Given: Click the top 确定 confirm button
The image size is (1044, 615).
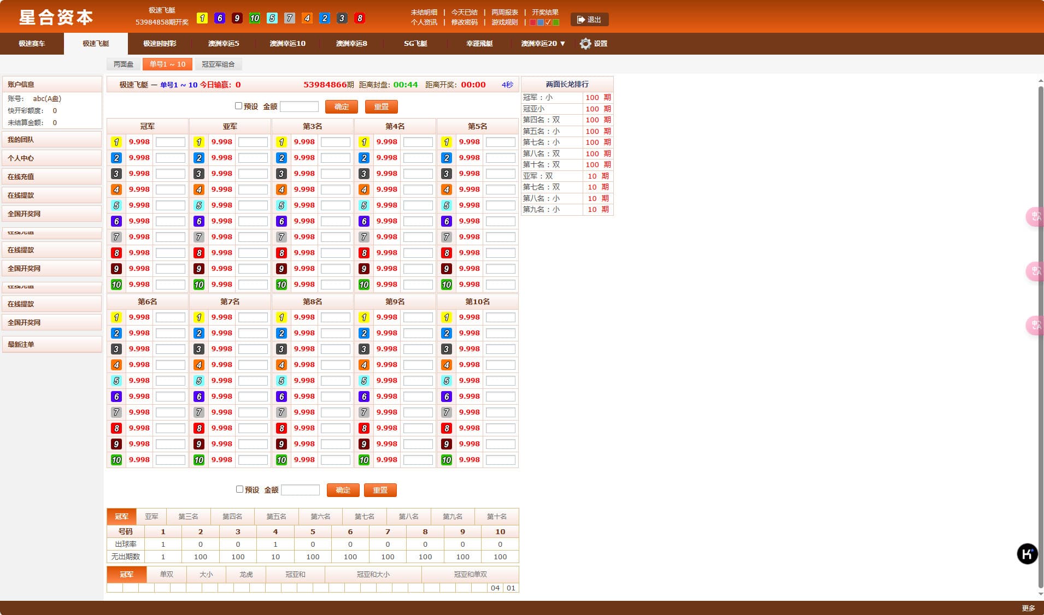Looking at the screenshot, I should point(341,107).
